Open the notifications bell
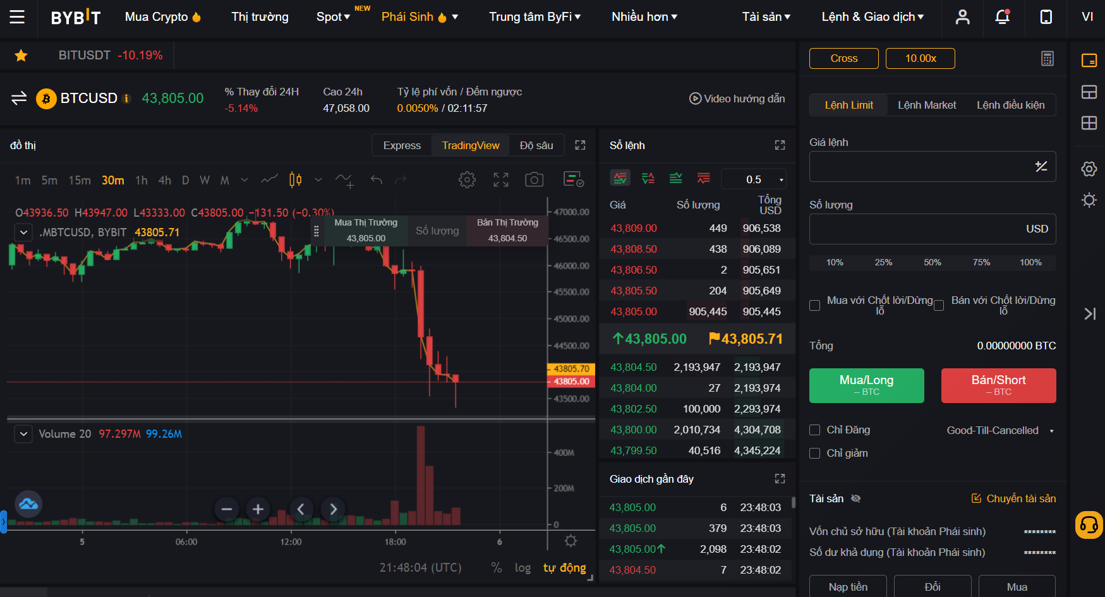This screenshot has height=597, width=1105. pos(1003,17)
